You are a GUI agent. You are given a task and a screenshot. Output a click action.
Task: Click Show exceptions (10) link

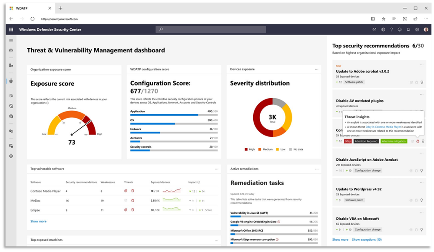(367, 239)
